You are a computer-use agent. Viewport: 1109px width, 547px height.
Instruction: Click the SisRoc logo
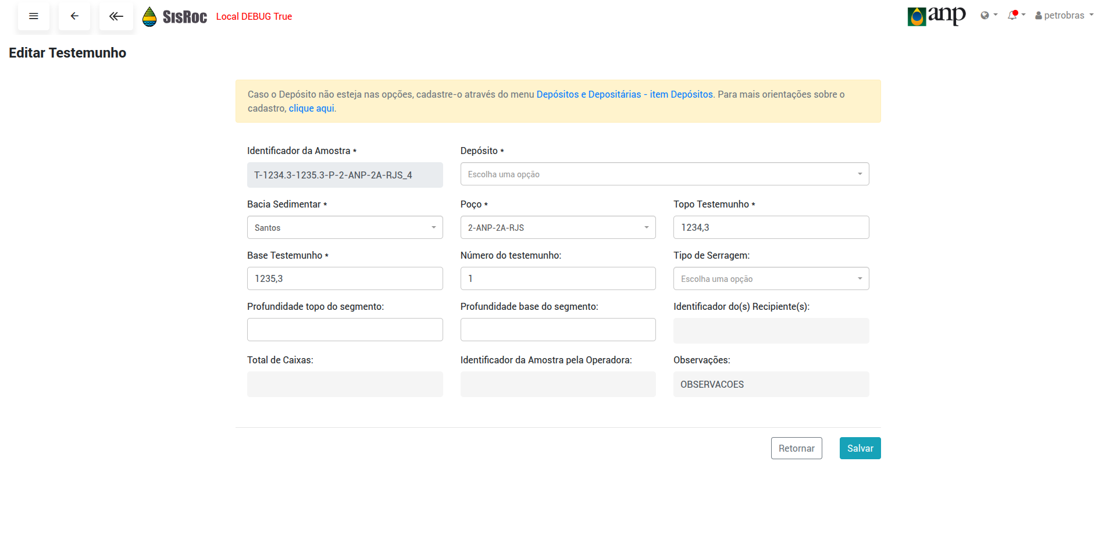pyautogui.click(x=175, y=17)
